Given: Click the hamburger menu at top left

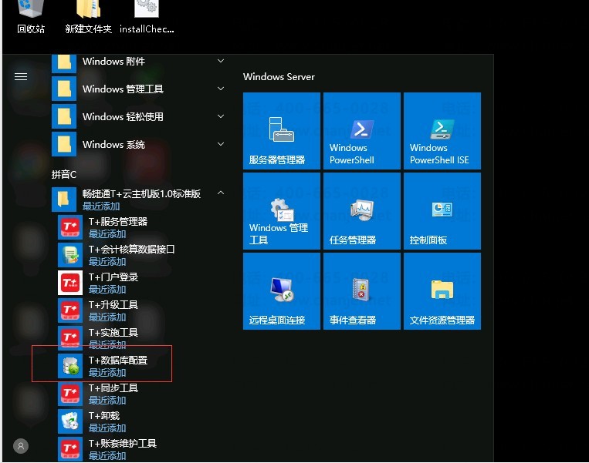Looking at the screenshot, I should pos(21,76).
